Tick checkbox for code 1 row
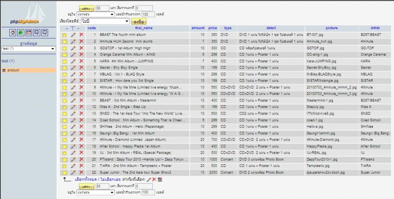This screenshot has width=394, height=199. click(x=64, y=35)
